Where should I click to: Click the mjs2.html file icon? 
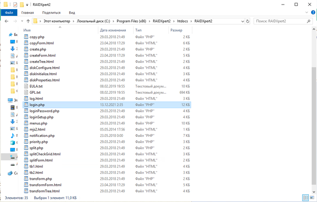point(26,129)
